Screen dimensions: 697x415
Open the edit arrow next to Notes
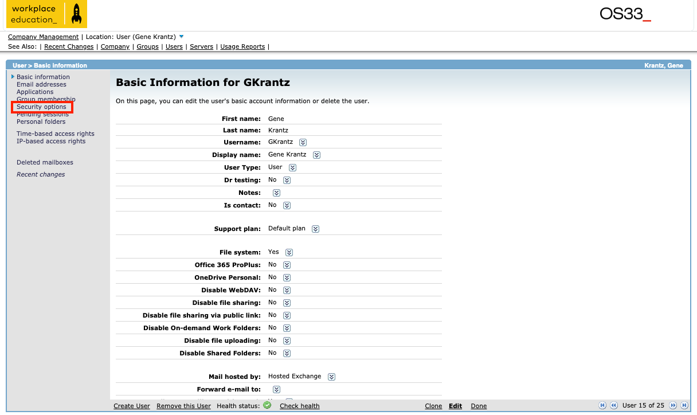276,193
